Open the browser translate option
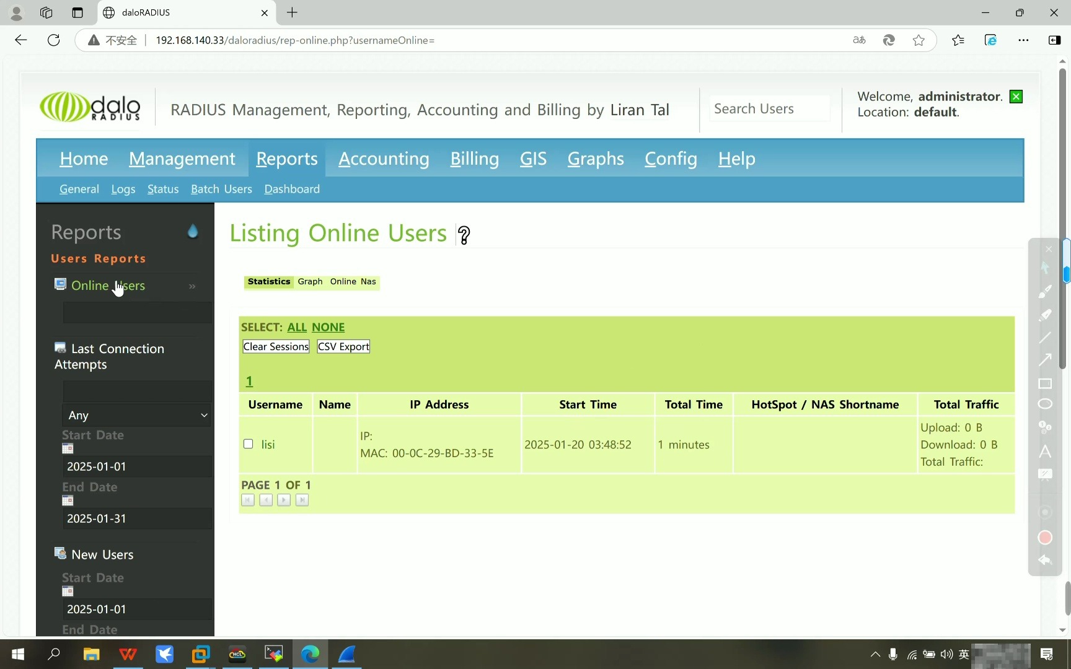1071x669 pixels. 859,40
